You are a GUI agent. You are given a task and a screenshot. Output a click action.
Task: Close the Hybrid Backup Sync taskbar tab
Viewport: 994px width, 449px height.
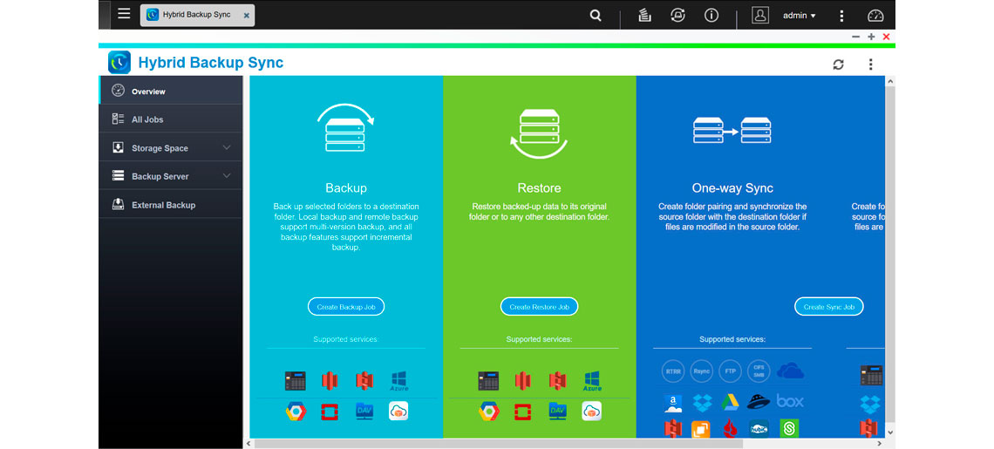click(x=246, y=15)
